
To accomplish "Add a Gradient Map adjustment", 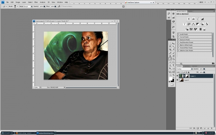I will pyautogui.click(x=200, y=29).
